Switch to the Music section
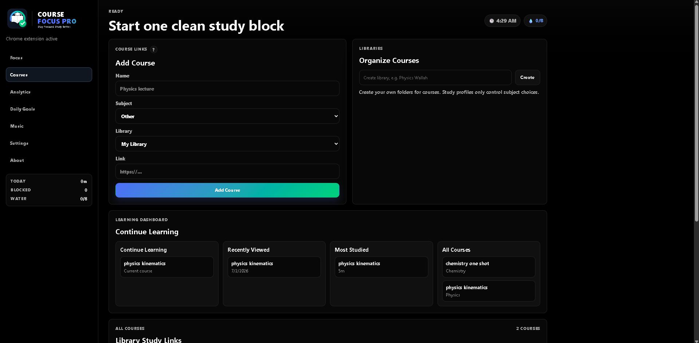The height and width of the screenshot is (343, 699). click(x=49, y=126)
